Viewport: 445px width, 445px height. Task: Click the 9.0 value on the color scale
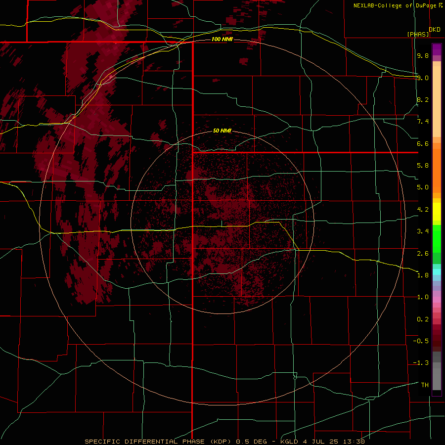423,78
